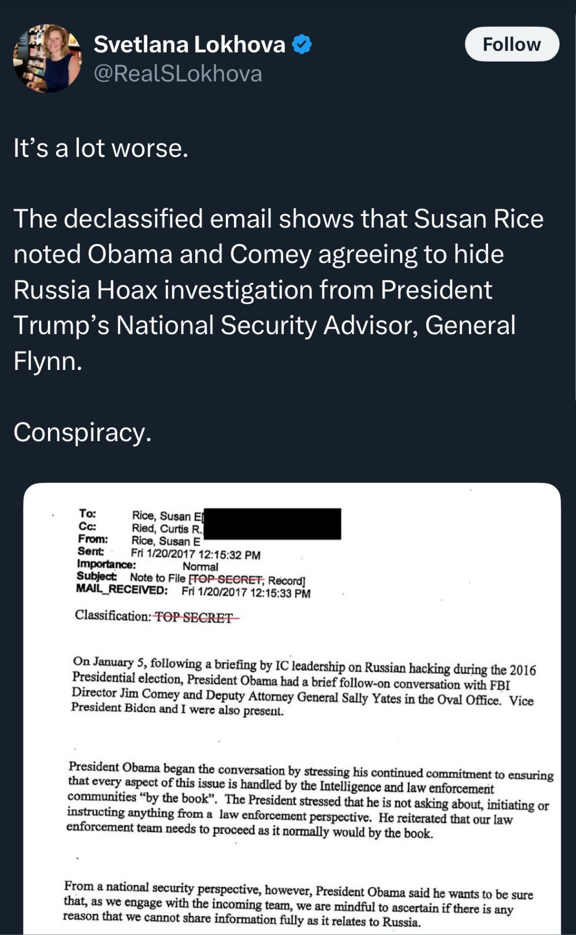Click the "From a national security perspective" paragraph
Image resolution: width=576 pixels, height=935 pixels.
coord(298,903)
